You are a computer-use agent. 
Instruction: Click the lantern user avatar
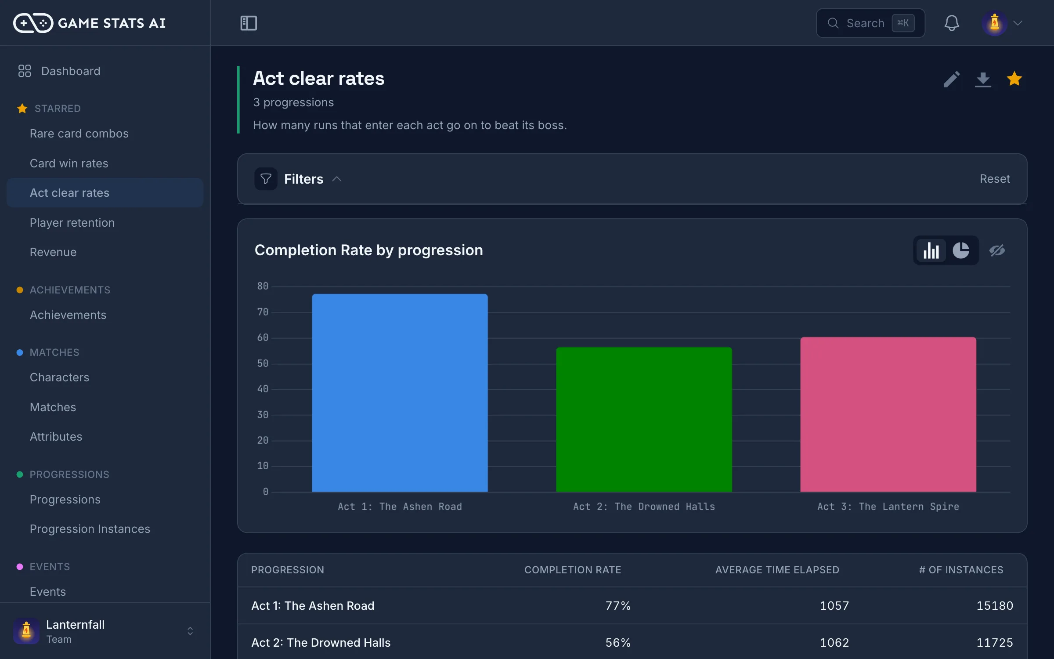[994, 23]
